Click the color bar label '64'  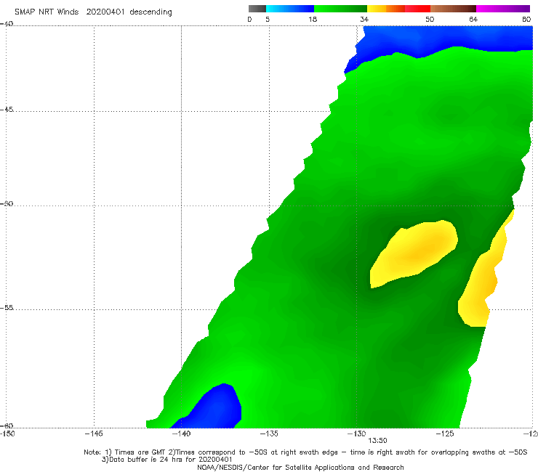coord(473,20)
